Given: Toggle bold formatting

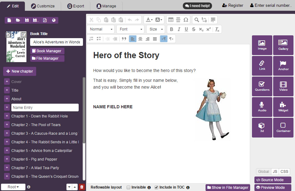Looking at the screenshot, I should coord(171,29).
